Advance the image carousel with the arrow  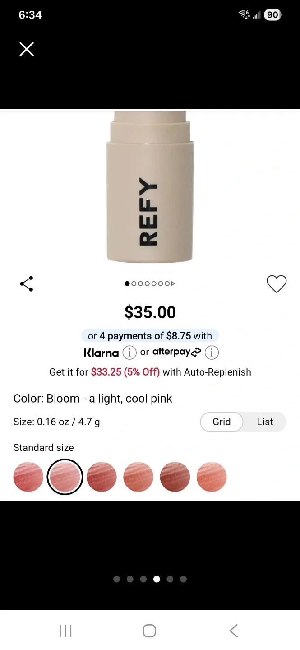(x=173, y=283)
